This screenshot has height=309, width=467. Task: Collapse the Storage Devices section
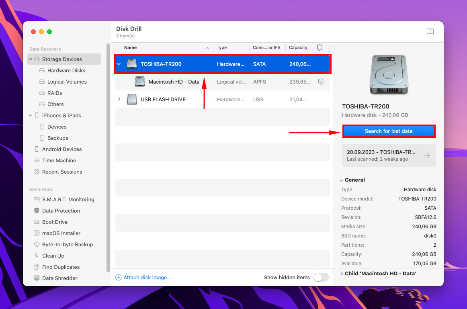(x=31, y=59)
